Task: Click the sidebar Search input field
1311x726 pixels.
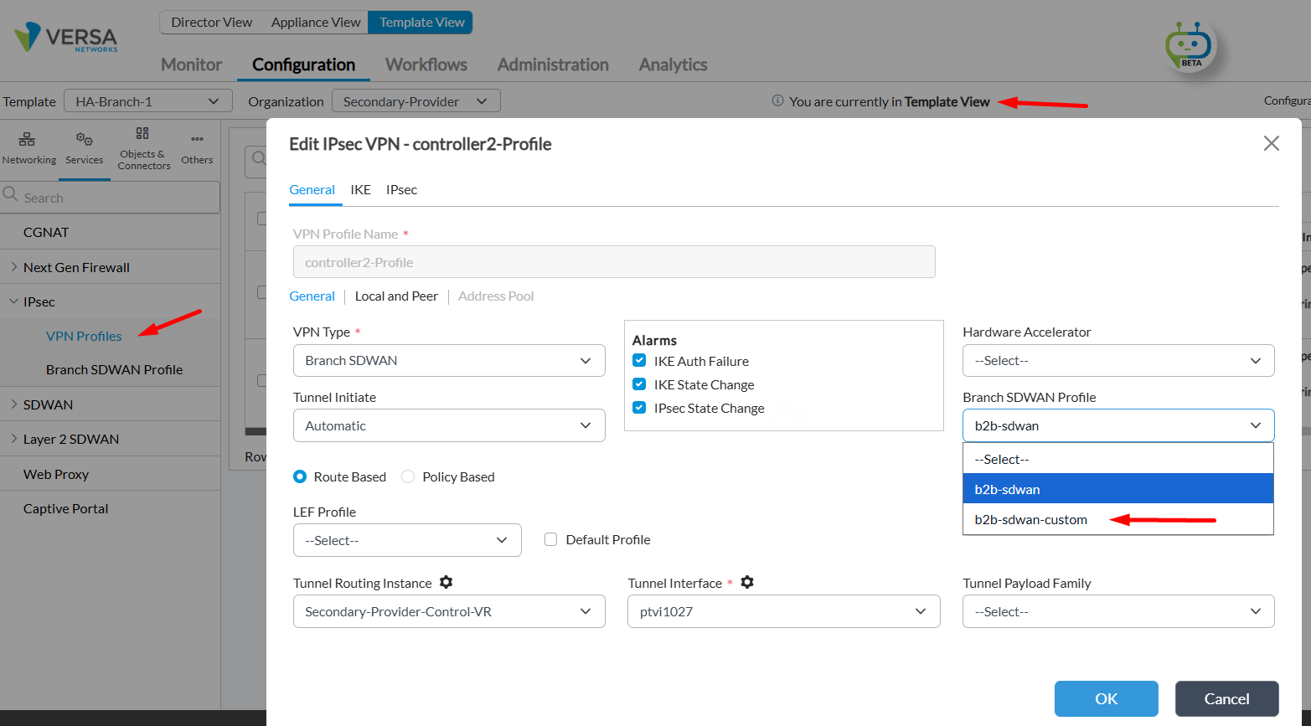Action: [x=110, y=198]
